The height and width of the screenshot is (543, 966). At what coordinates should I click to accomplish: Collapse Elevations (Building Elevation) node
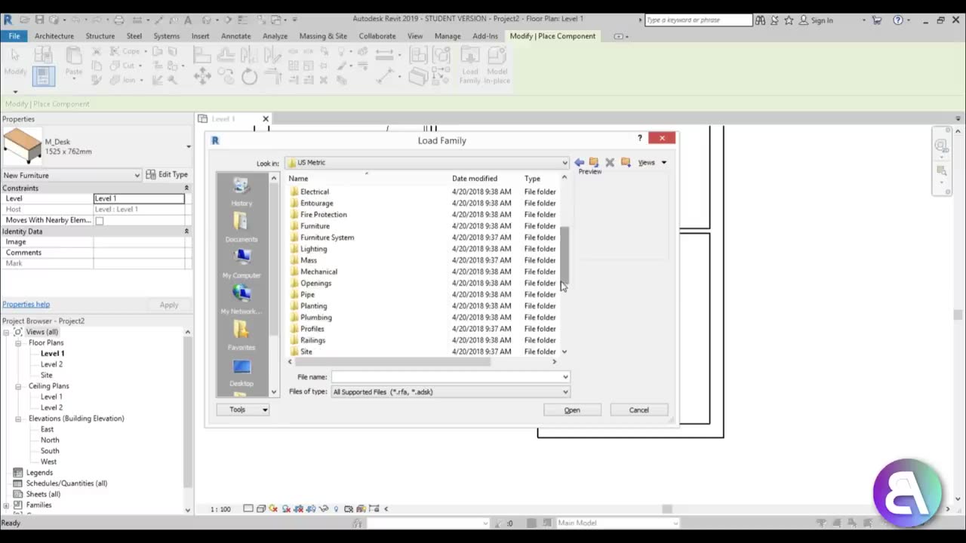point(18,419)
